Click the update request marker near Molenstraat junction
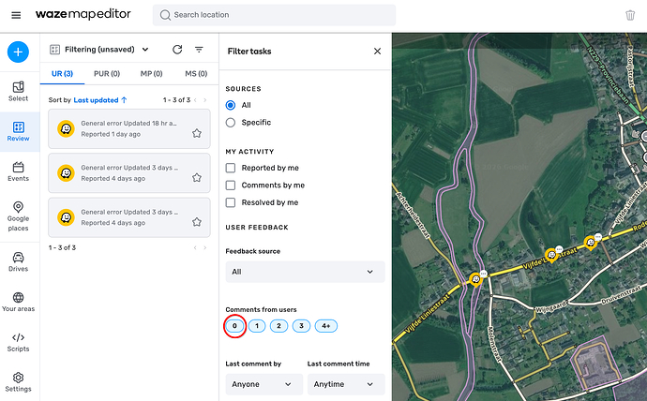Viewport: 647px width, 401px height. tap(476, 279)
